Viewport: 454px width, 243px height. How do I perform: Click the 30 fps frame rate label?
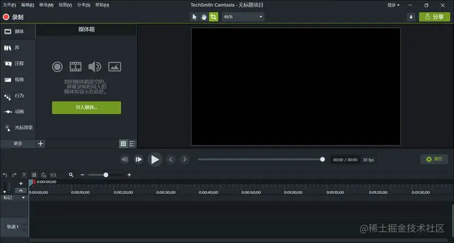(x=368, y=160)
